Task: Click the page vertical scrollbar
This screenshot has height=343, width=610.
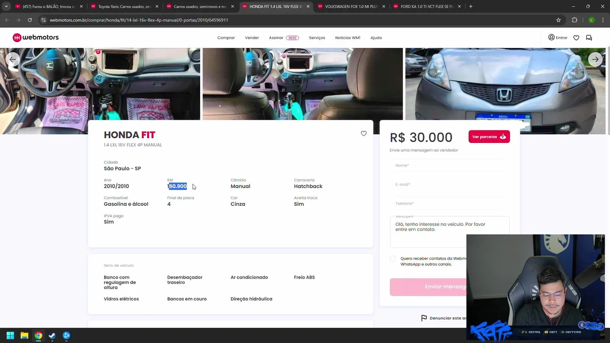Action: tap(608, 91)
